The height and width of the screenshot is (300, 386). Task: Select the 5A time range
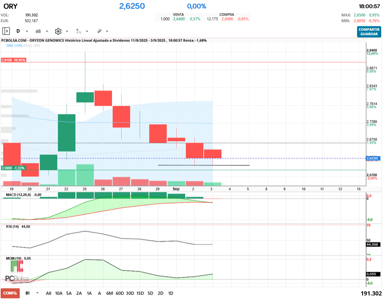(x=69, y=293)
